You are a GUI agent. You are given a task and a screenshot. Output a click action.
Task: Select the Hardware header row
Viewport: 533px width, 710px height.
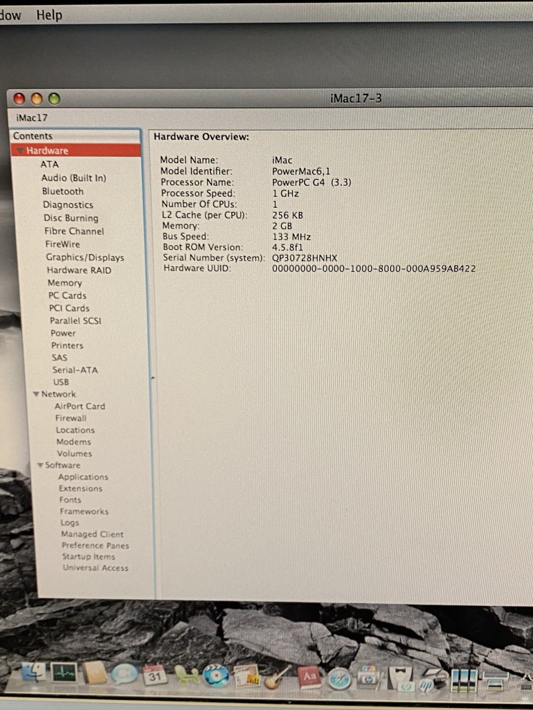[x=76, y=150]
